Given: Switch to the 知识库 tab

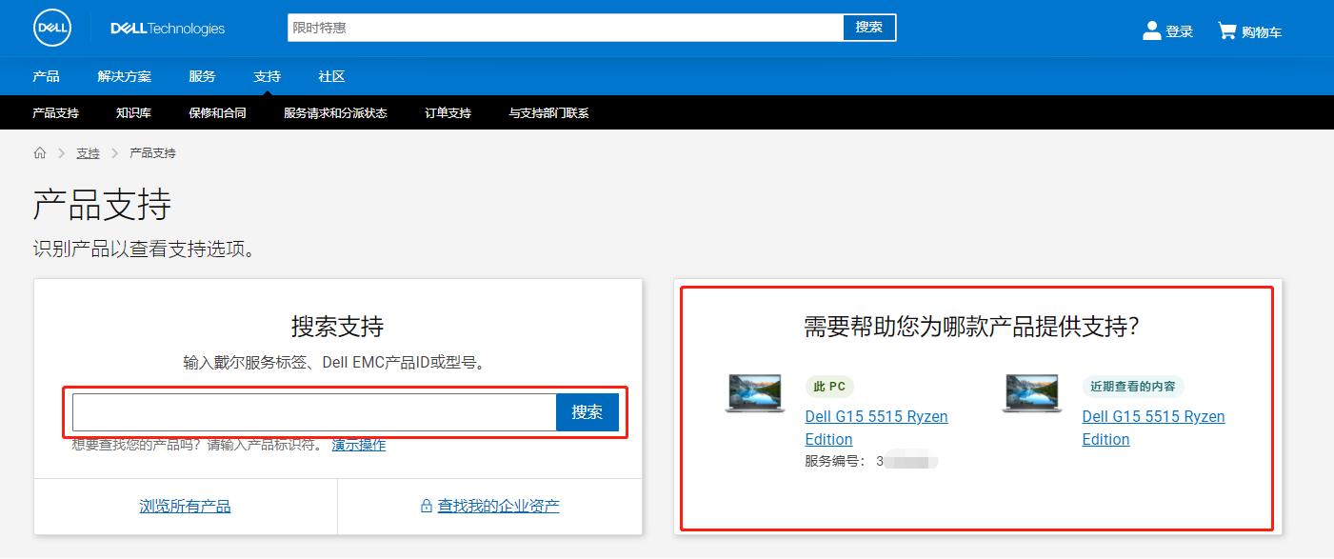Looking at the screenshot, I should tap(133, 112).
